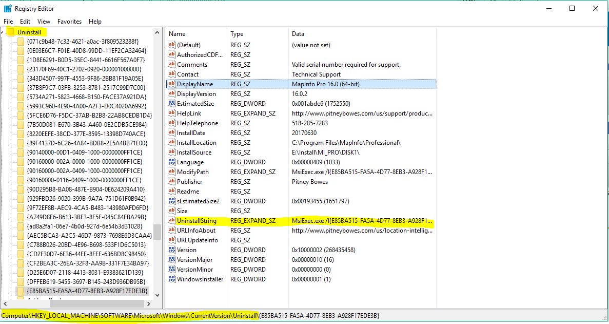Select the DisplayName string value icon
The width and height of the screenshot is (609, 324).
[172, 84]
